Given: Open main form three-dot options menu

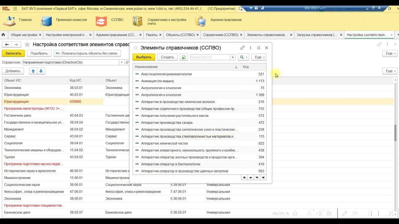Looking at the screenshot, I should tap(387, 44).
